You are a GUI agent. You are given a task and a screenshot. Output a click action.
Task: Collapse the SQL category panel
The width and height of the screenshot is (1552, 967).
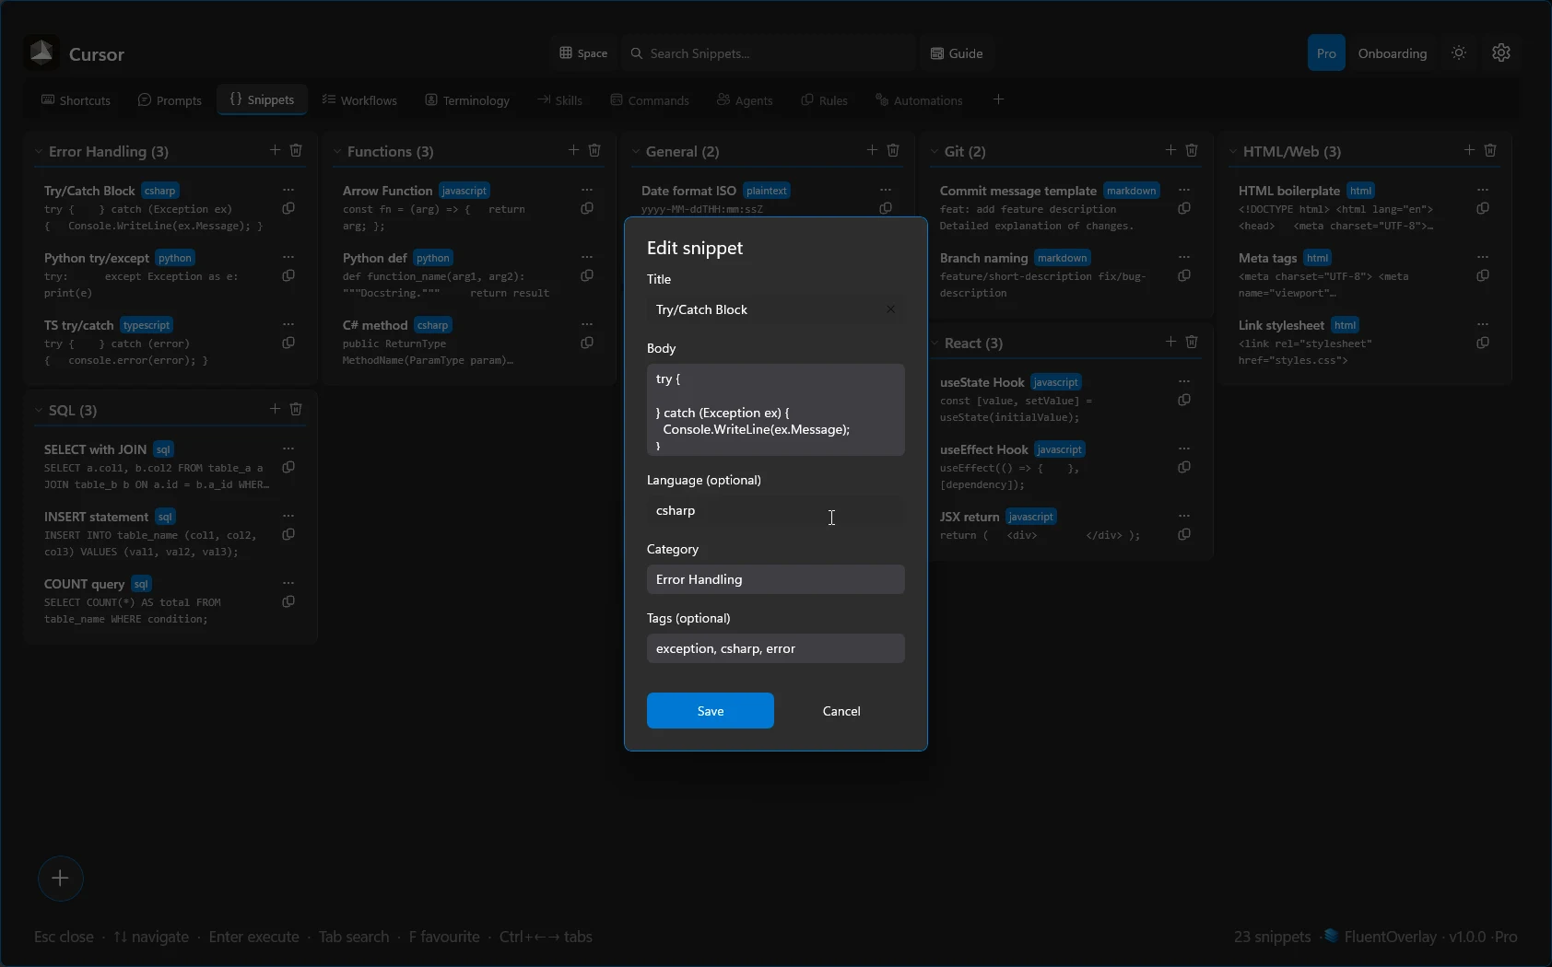[39, 410]
